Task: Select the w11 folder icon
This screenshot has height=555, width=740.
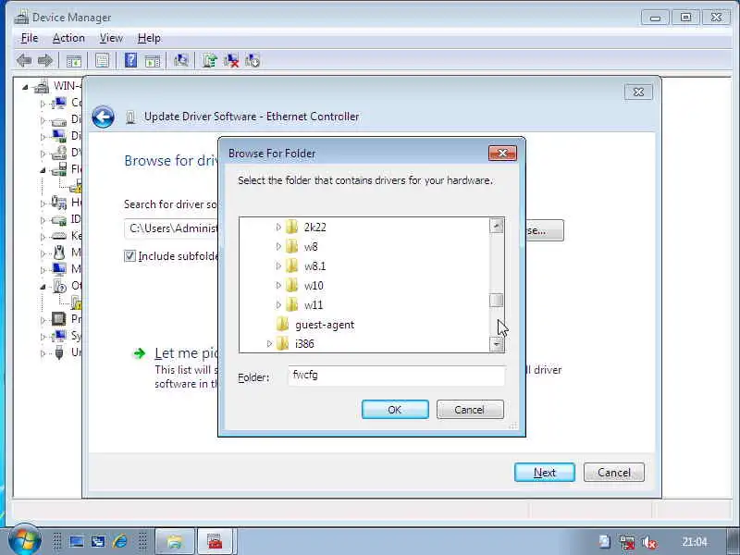Action: (292, 304)
